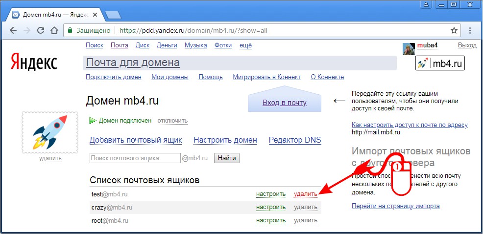Viewport: 483px width, 234px height.
Task: Click the rocket logo in mb4.ru badge
Action: pyautogui.click(x=423, y=64)
